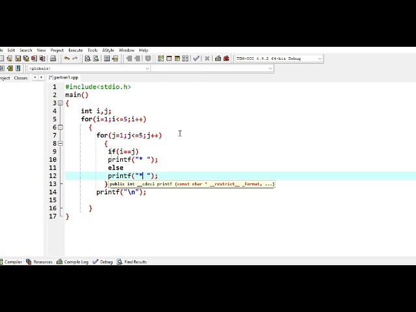
Task: Click the inner for loop on line 7
Action: (129, 135)
